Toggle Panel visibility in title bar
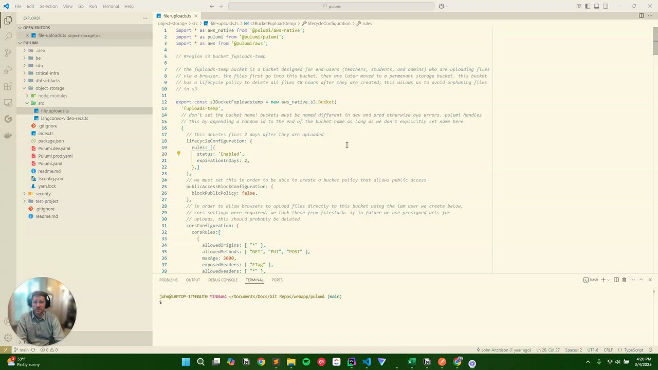Screen dimensions: 658x370 596,6
